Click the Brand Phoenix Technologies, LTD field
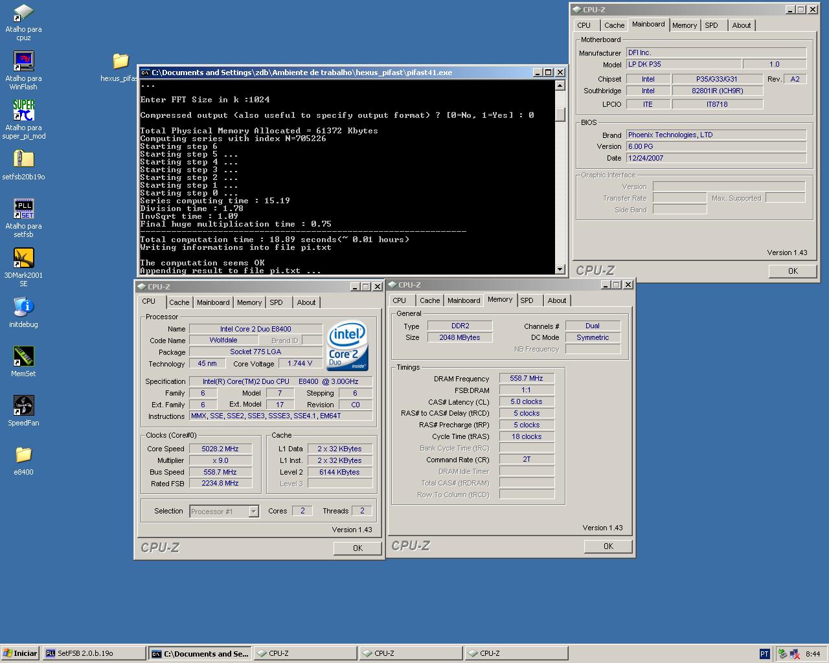 (716, 135)
